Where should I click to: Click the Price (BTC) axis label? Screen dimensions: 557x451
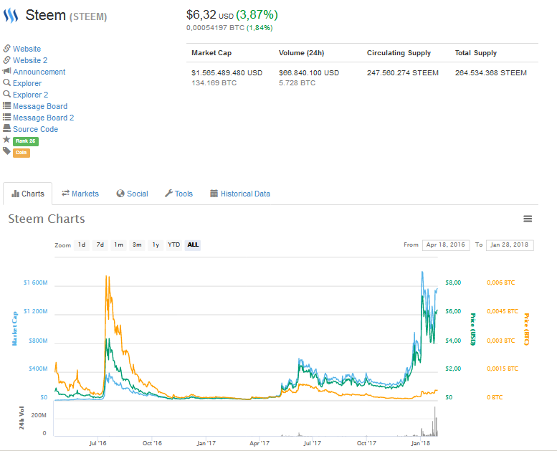(x=526, y=329)
